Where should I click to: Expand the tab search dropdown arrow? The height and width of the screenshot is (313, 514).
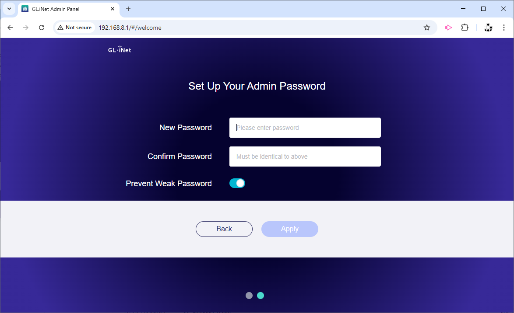9,9
